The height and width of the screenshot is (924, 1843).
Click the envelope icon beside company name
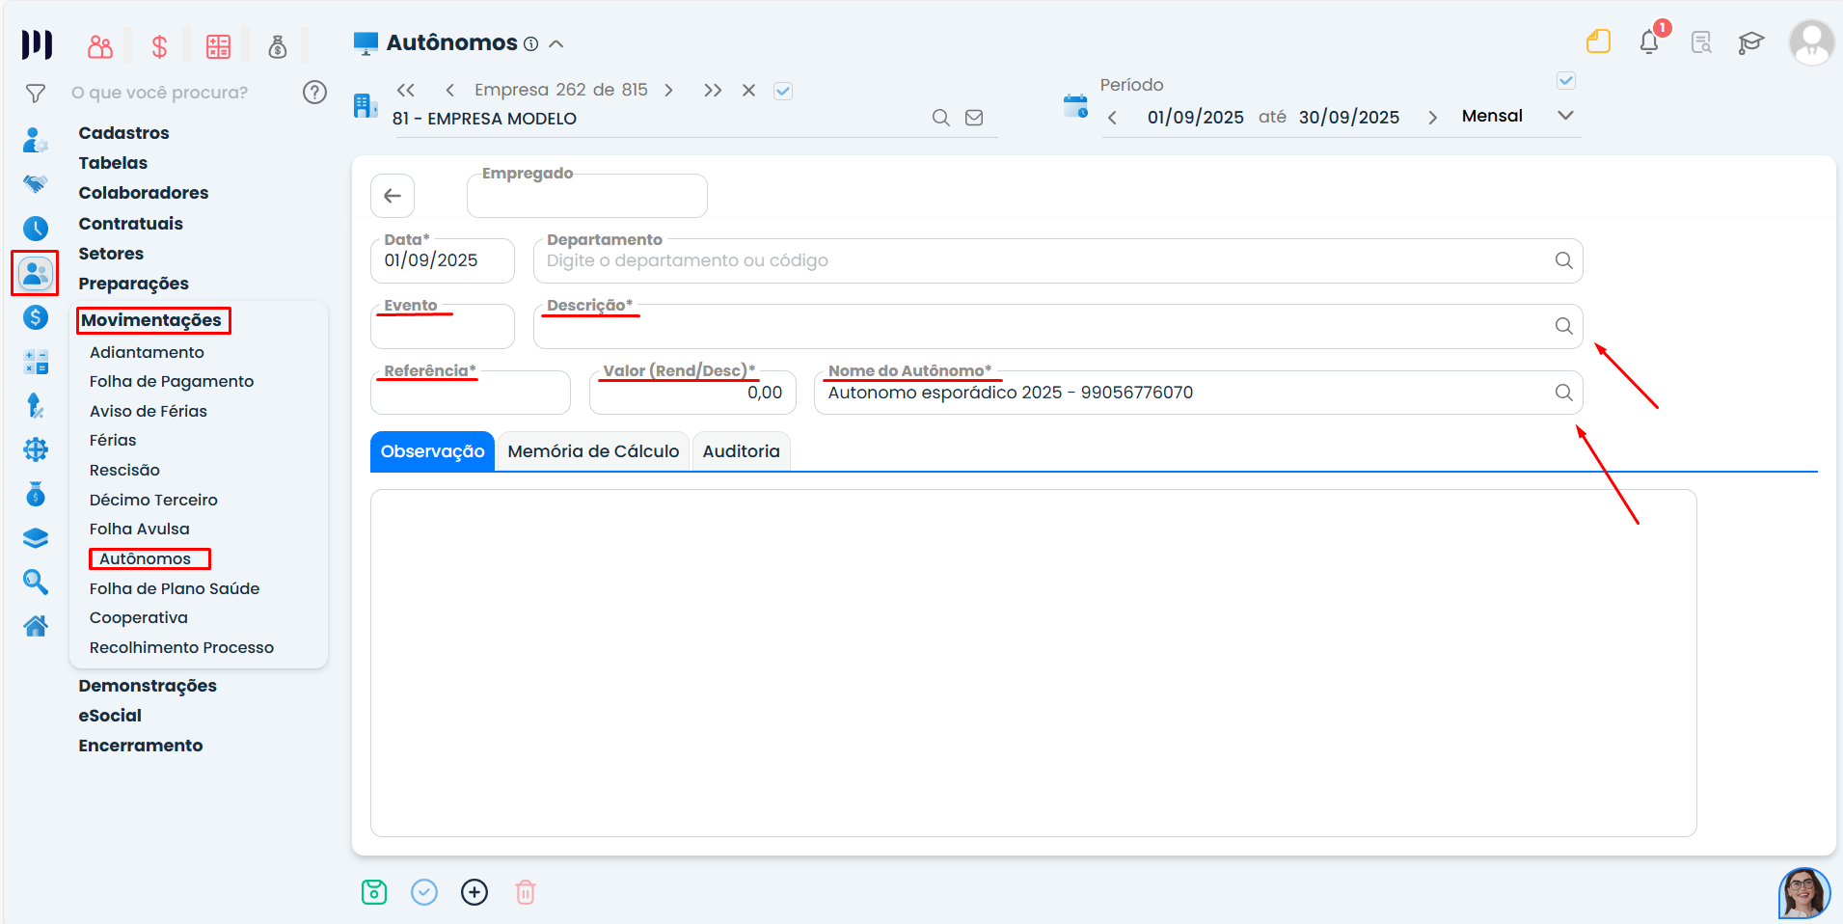[974, 118]
